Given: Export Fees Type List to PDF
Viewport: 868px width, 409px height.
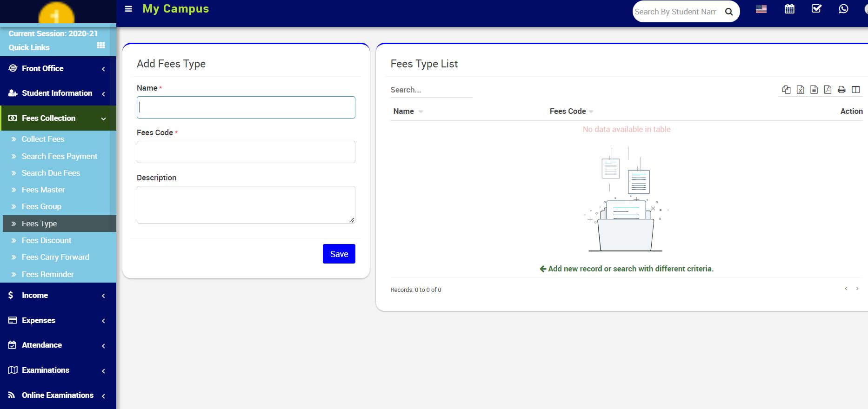Looking at the screenshot, I should [x=828, y=90].
